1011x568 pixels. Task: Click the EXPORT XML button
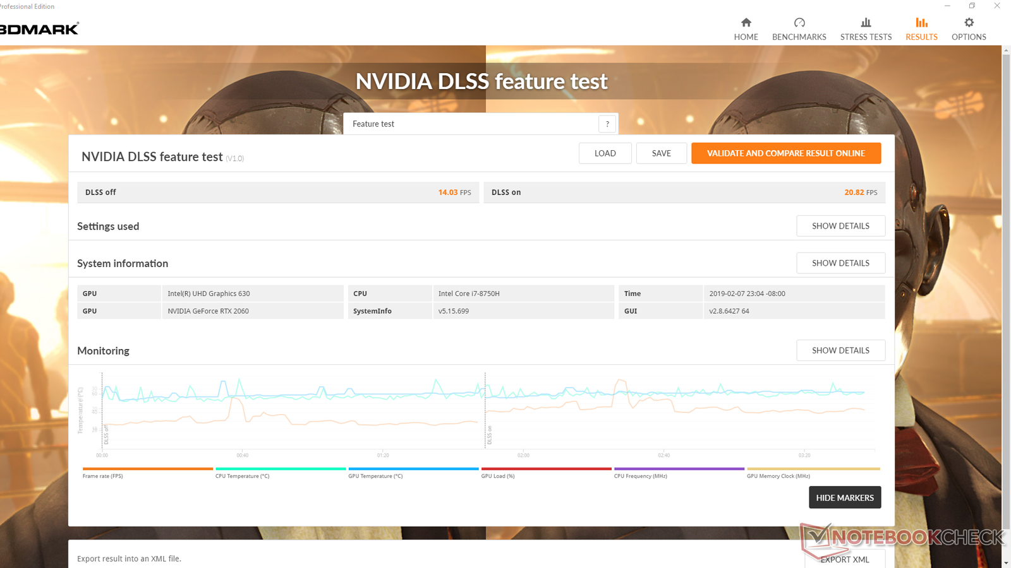pos(845,559)
